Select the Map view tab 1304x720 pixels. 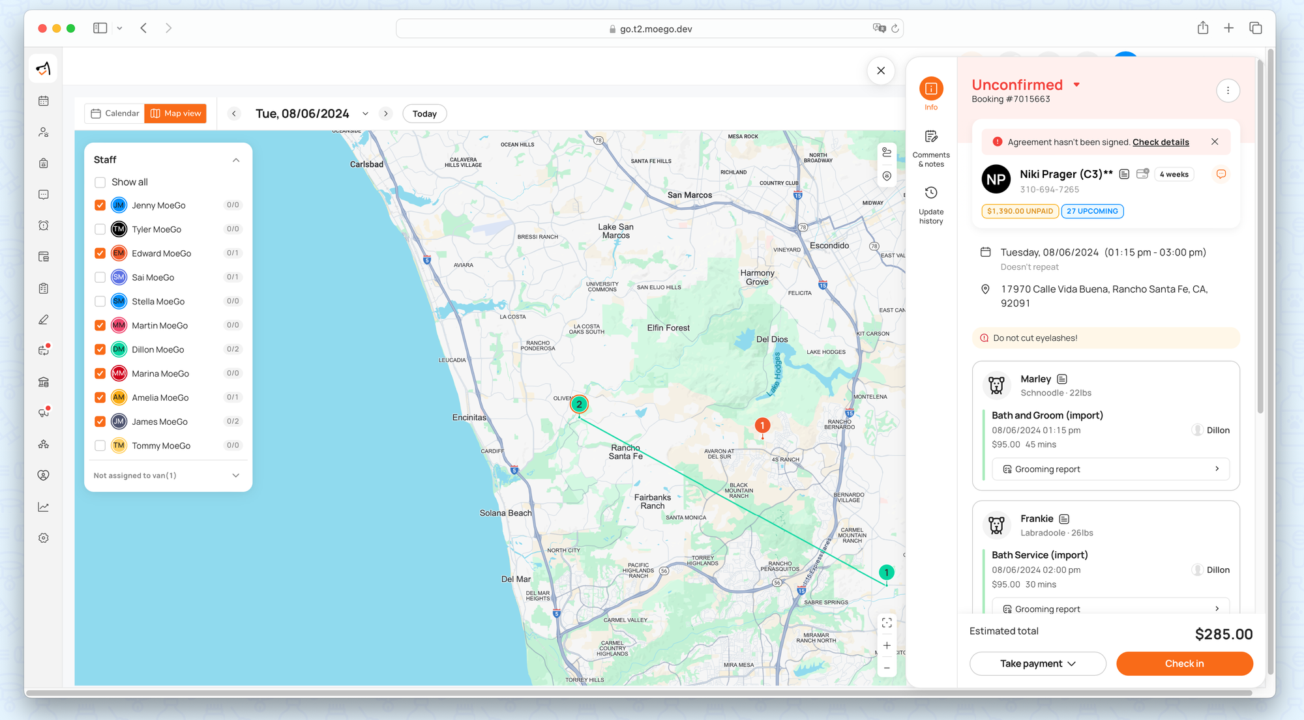coord(175,113)
